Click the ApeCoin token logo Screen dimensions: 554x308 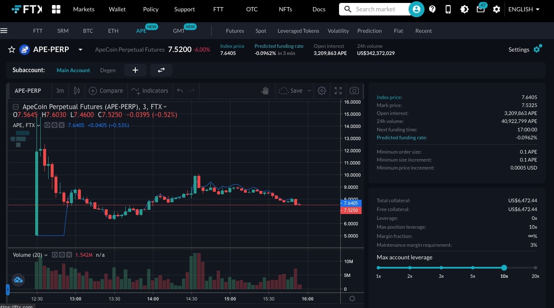(x=24, y=50)
